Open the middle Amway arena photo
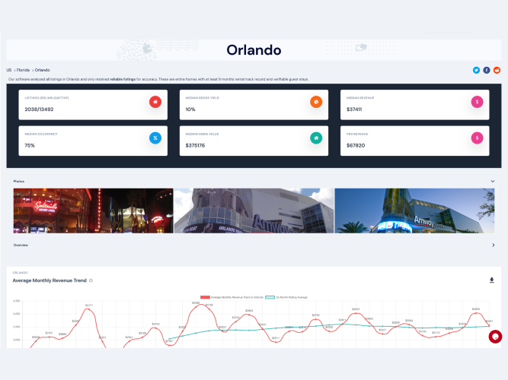This screenshot has width=508, height=380. point(254,211)
